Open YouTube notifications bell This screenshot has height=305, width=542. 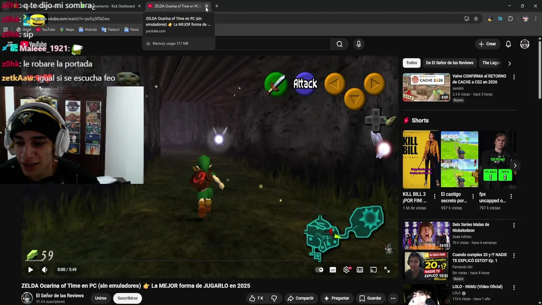[x=508, y=44]
